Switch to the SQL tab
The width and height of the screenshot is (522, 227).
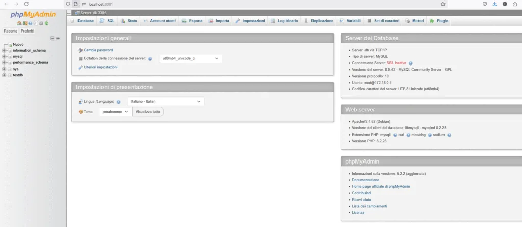[x=107, y=21]
